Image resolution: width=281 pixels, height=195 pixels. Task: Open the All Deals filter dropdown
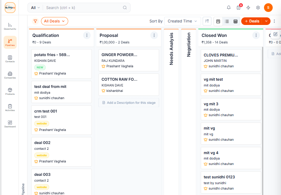(55, 21)
